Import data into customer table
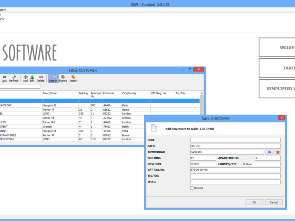The height and width of the screenshot is (221, 295). click(73, 78)
